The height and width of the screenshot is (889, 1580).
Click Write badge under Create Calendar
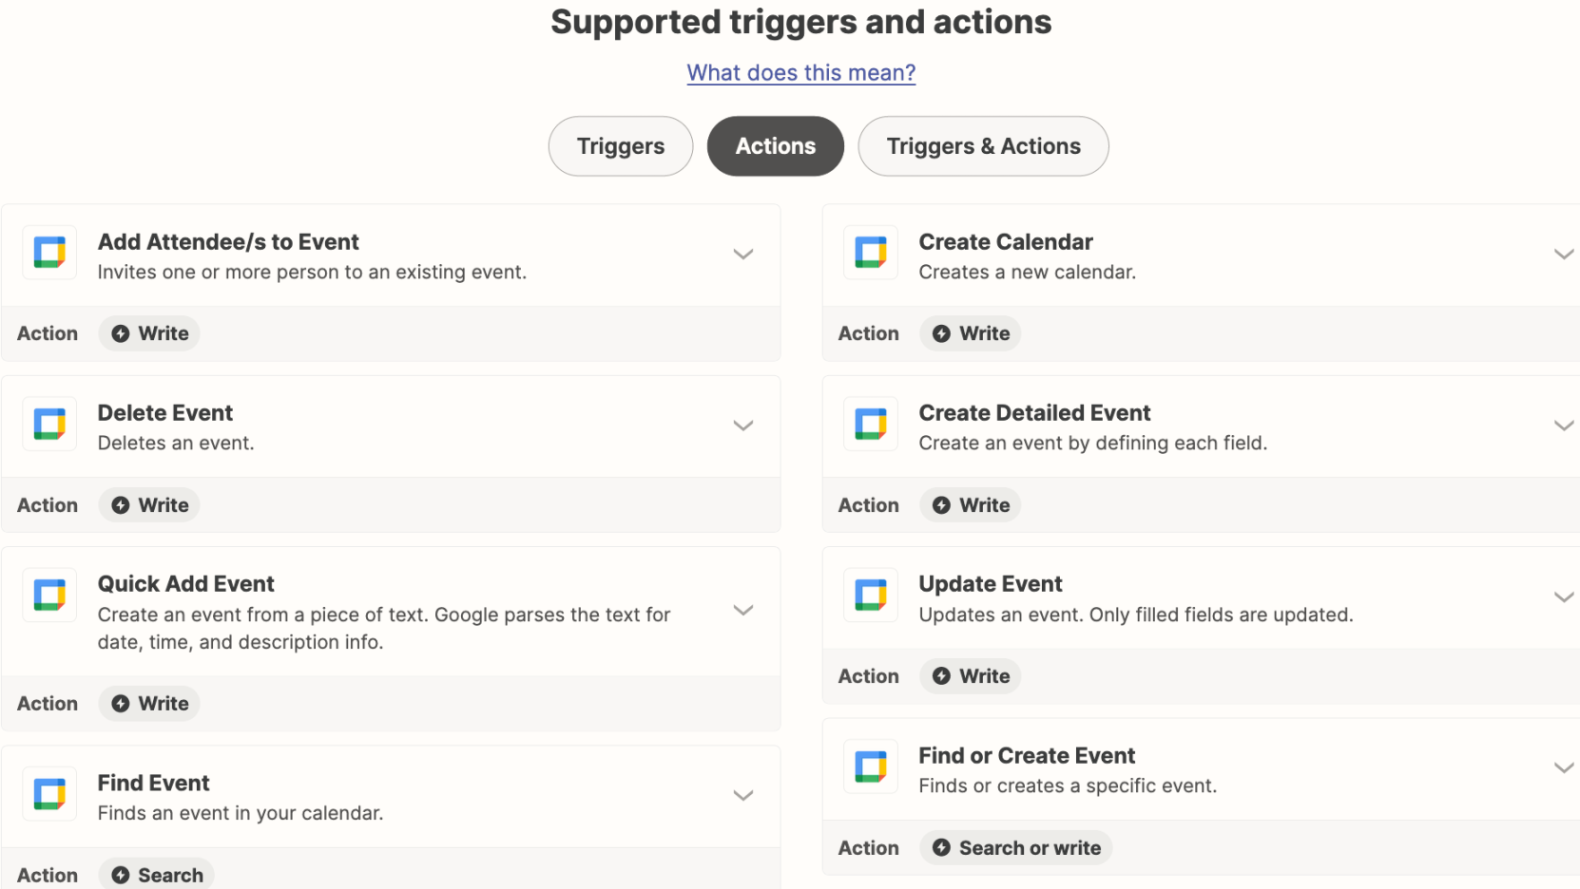click(971, 333)
